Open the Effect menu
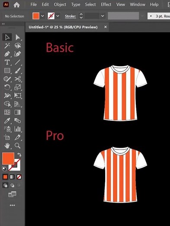170x226 pixels. [x=106, y=4]
